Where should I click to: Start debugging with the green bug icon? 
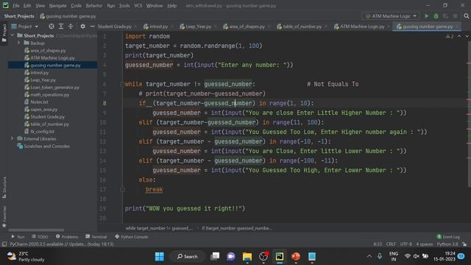[436, 16]
